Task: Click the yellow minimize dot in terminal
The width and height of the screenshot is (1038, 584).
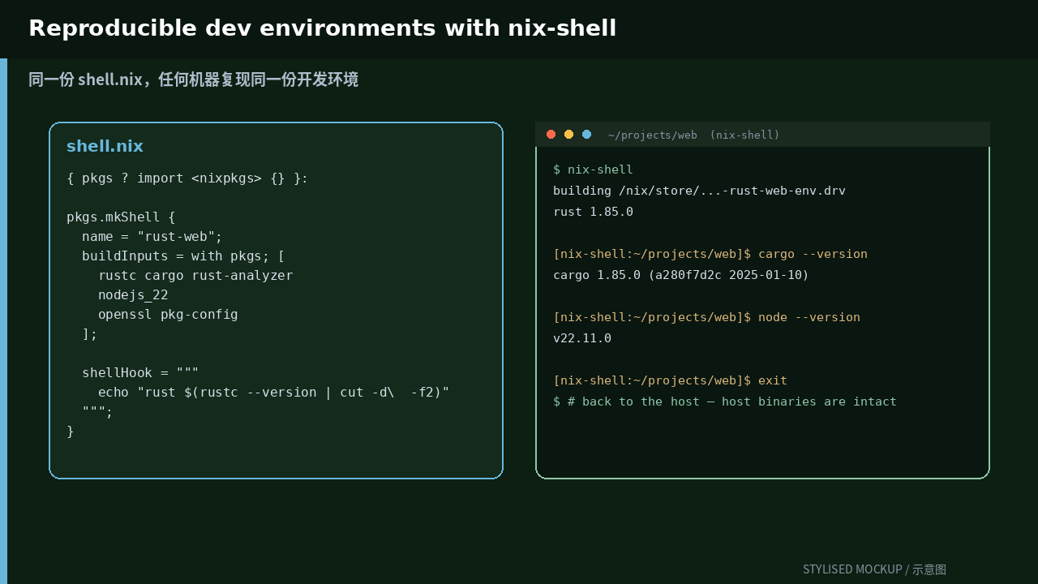Action: (x=568, y=135)
